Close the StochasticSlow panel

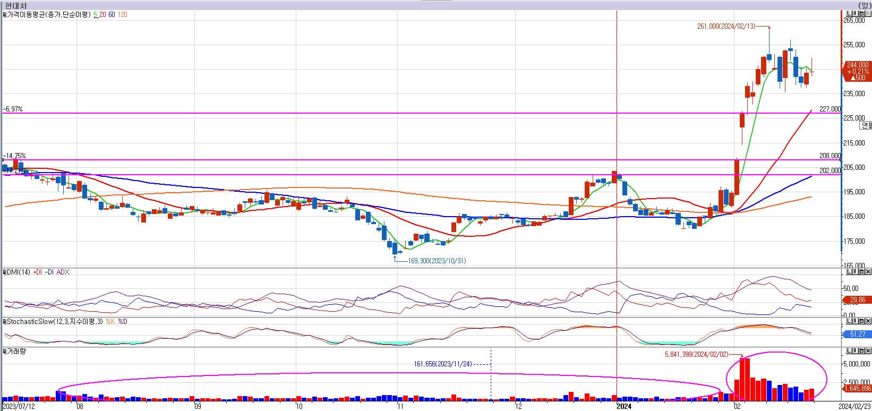pos(868,321)
